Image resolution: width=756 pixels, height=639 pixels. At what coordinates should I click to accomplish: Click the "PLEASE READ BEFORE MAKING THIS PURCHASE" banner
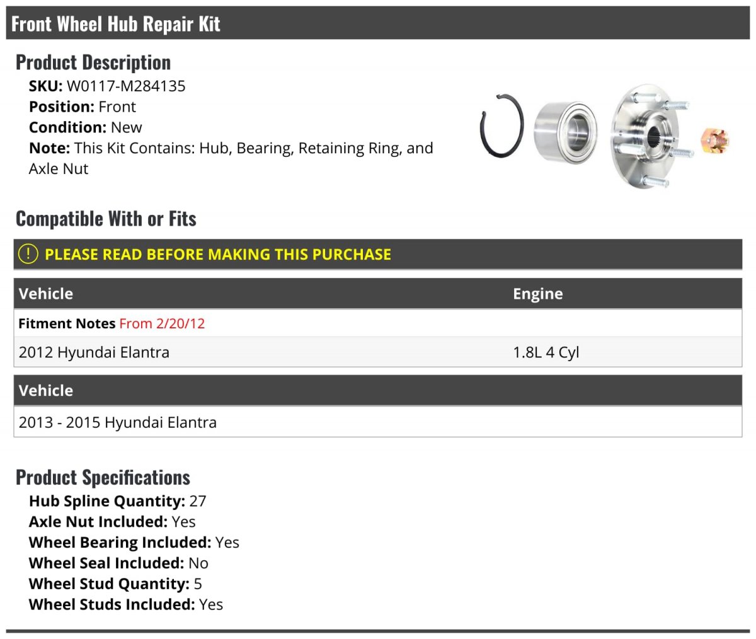(218, 255)
